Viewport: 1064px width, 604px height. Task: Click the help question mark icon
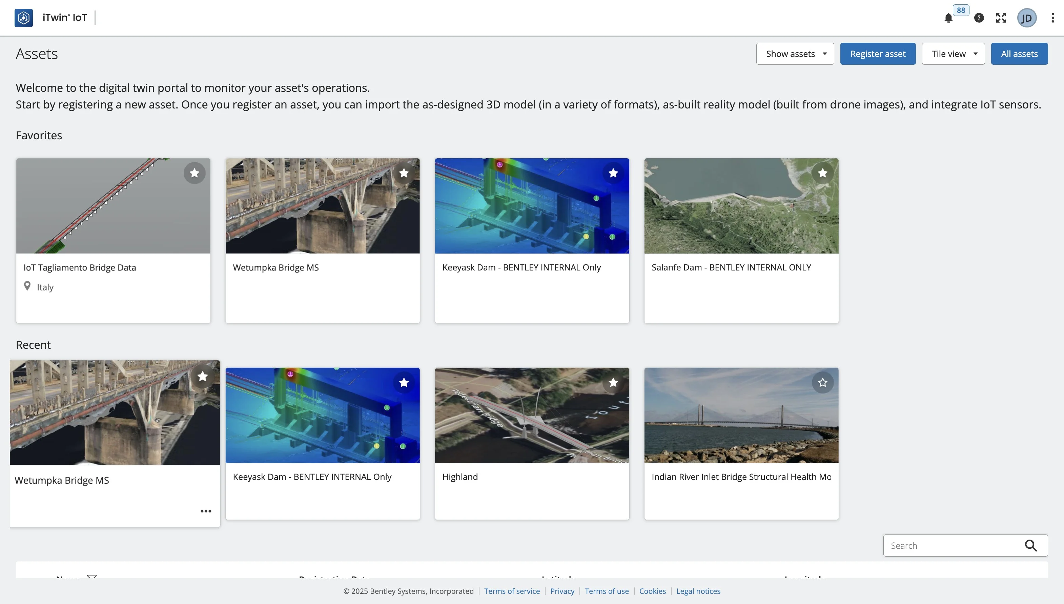[979, 18]
